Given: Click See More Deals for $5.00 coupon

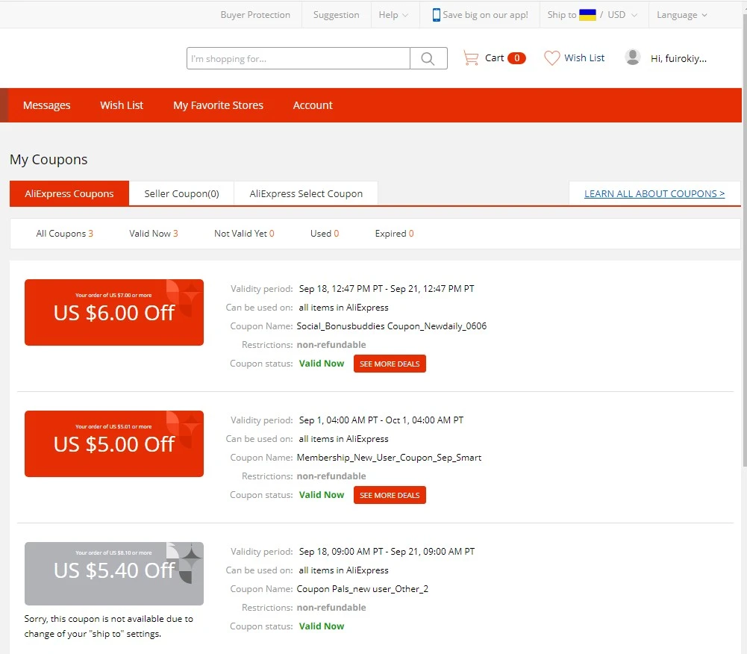Looking at the screenshot, I should (x=390, y=495).
